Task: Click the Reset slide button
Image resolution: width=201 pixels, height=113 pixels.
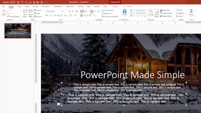Action: (x=37, y=13)
